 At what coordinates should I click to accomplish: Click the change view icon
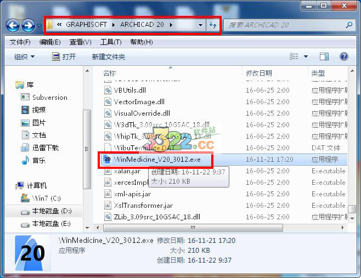(294, 56)
